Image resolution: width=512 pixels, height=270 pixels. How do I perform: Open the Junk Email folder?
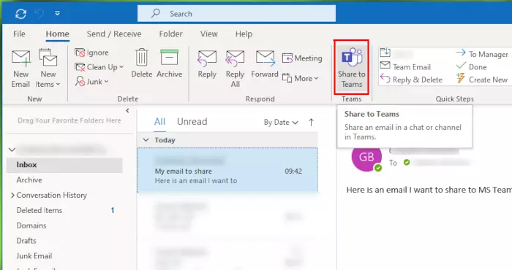34,256
